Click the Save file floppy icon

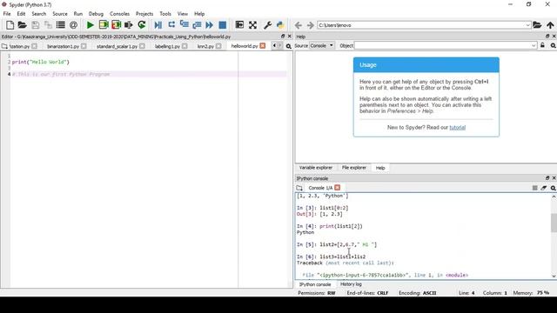(x=35, y=25)
